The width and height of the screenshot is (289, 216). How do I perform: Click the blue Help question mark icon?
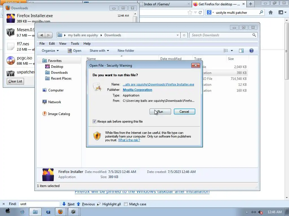pos(251,51)
